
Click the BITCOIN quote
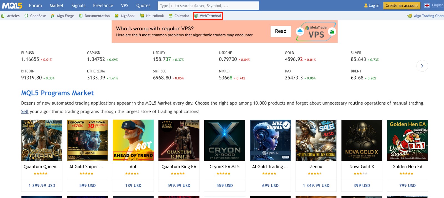pyautogui.click(x=38, y=75)
